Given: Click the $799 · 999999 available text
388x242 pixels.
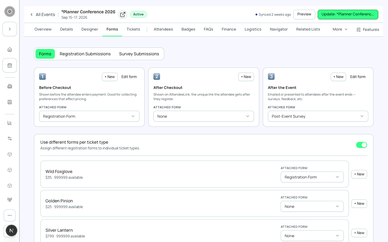Looking at the screenshot, I should [x=65, y=236].
